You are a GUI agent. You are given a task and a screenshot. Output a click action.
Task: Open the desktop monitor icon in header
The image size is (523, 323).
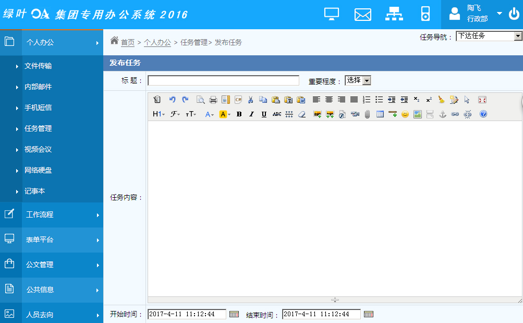click(x=332, y=14)
